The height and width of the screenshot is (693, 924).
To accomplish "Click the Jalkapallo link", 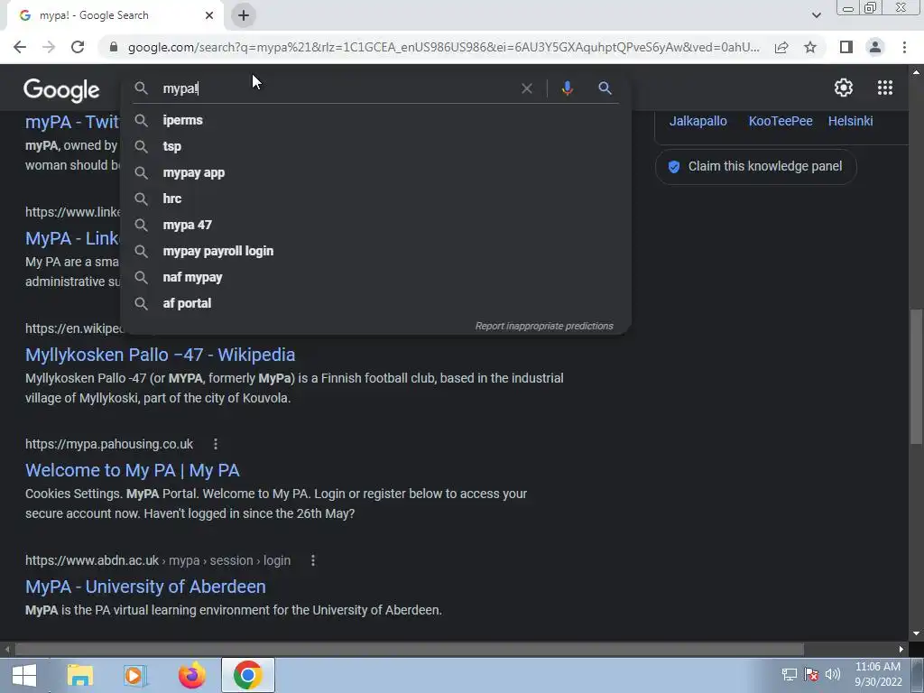I will 698,121.
